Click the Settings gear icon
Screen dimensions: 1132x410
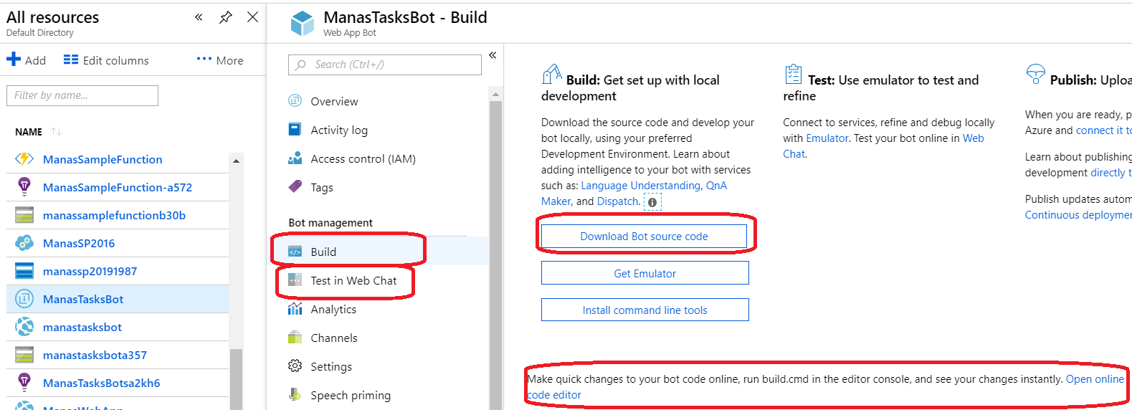(x=295, y=366)
